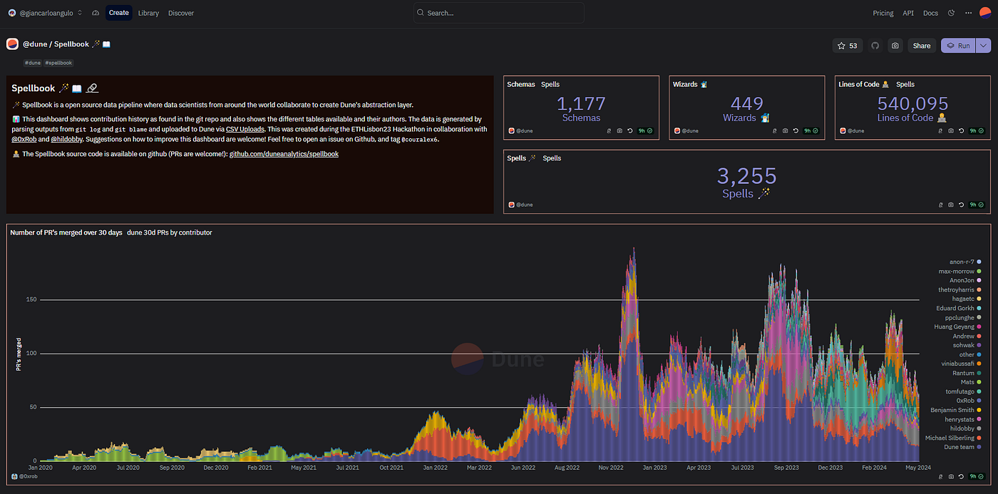Open @dune author link in Wizards widget
The height and width of the screenshot is (494, 998).
686,131
